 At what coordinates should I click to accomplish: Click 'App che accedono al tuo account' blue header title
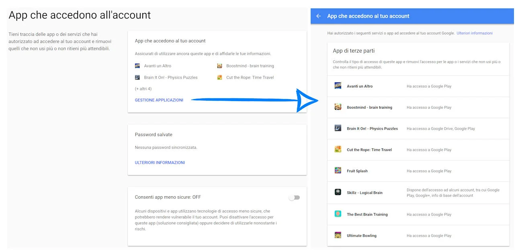click(x=368, y=16)
